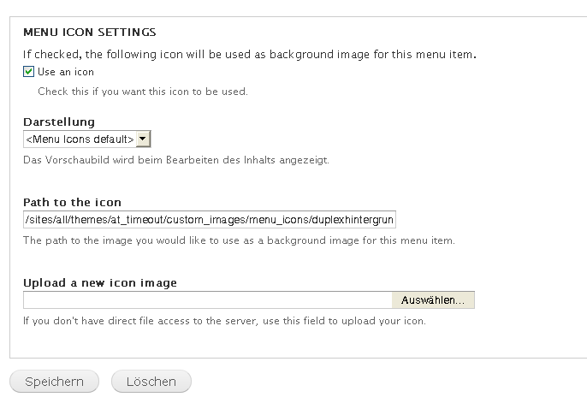The height and width of the screenshot is (415, 587).
Task: Click the 'Check this if you want' help text
Action: pyautogui.click(x=142, y=91)
